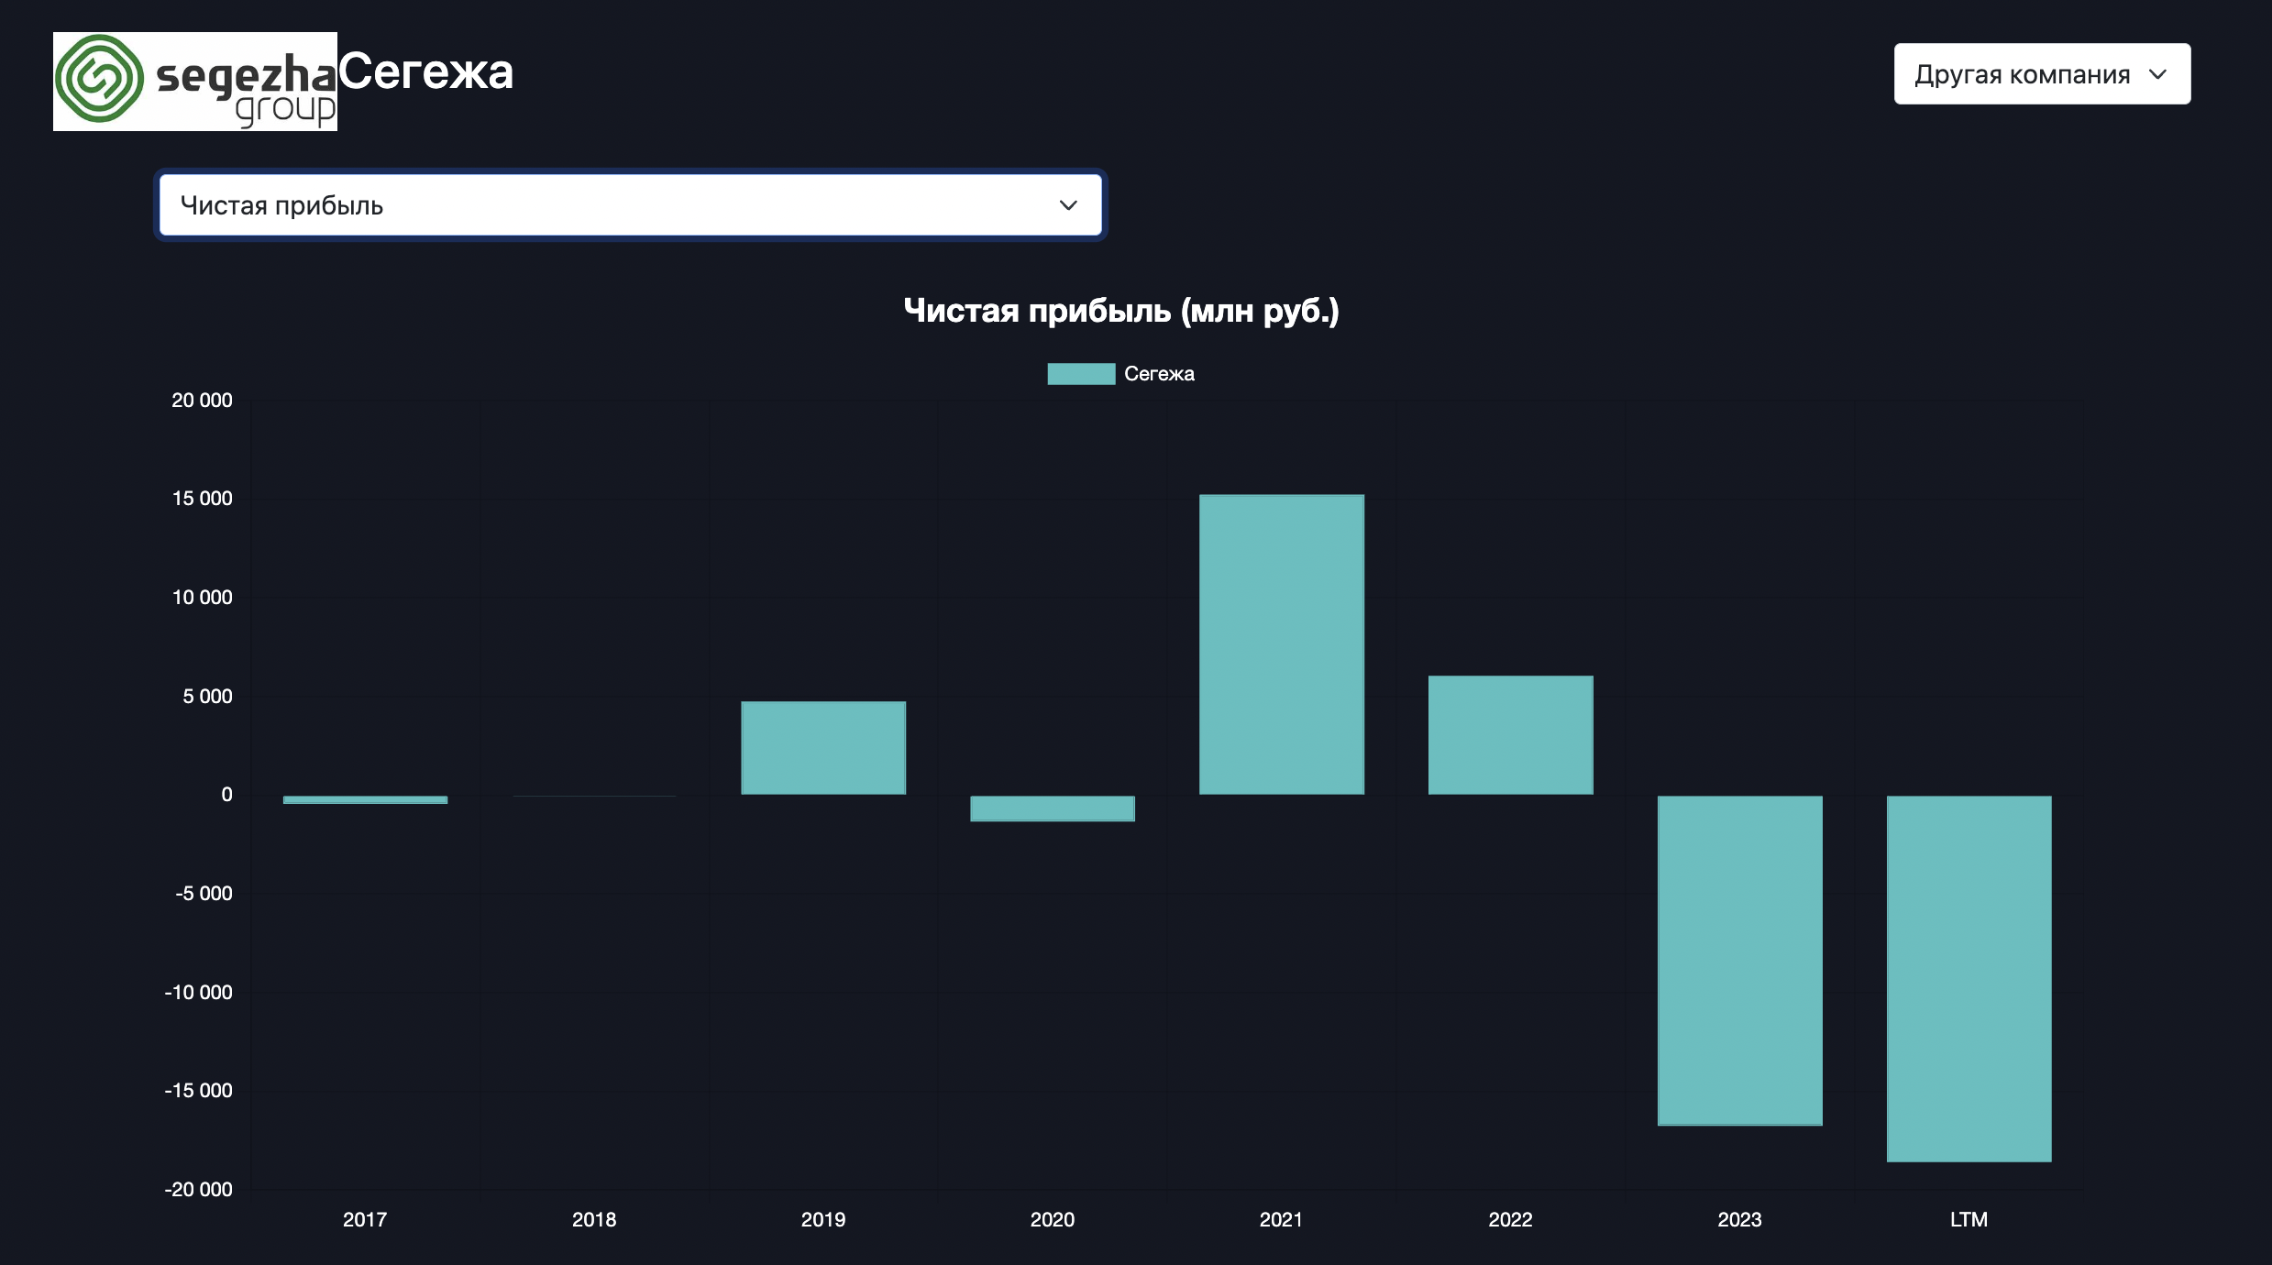Select the 2020 negative bar
Screen dimensions: 2272x1265
click(x=1053, y=808)
